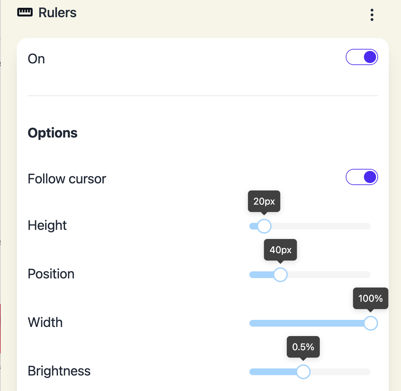Click the Follow cursor label
401x391 pixels.
coord(67,179)
